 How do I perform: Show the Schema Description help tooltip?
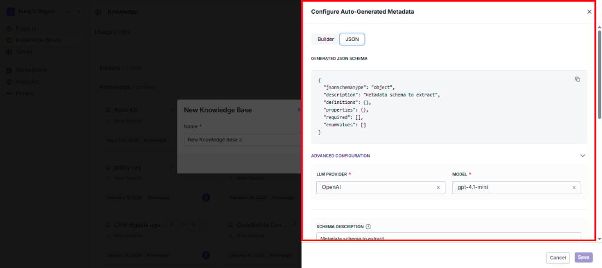pos(368,226)
